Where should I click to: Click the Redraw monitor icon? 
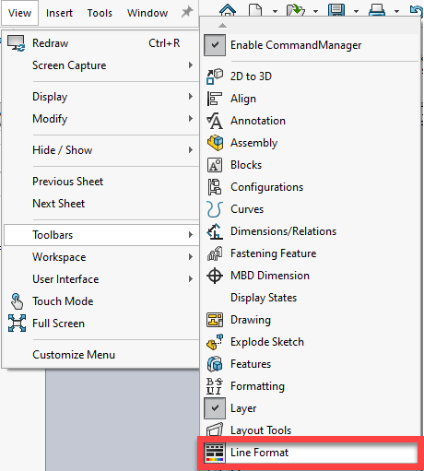point(16,43)
